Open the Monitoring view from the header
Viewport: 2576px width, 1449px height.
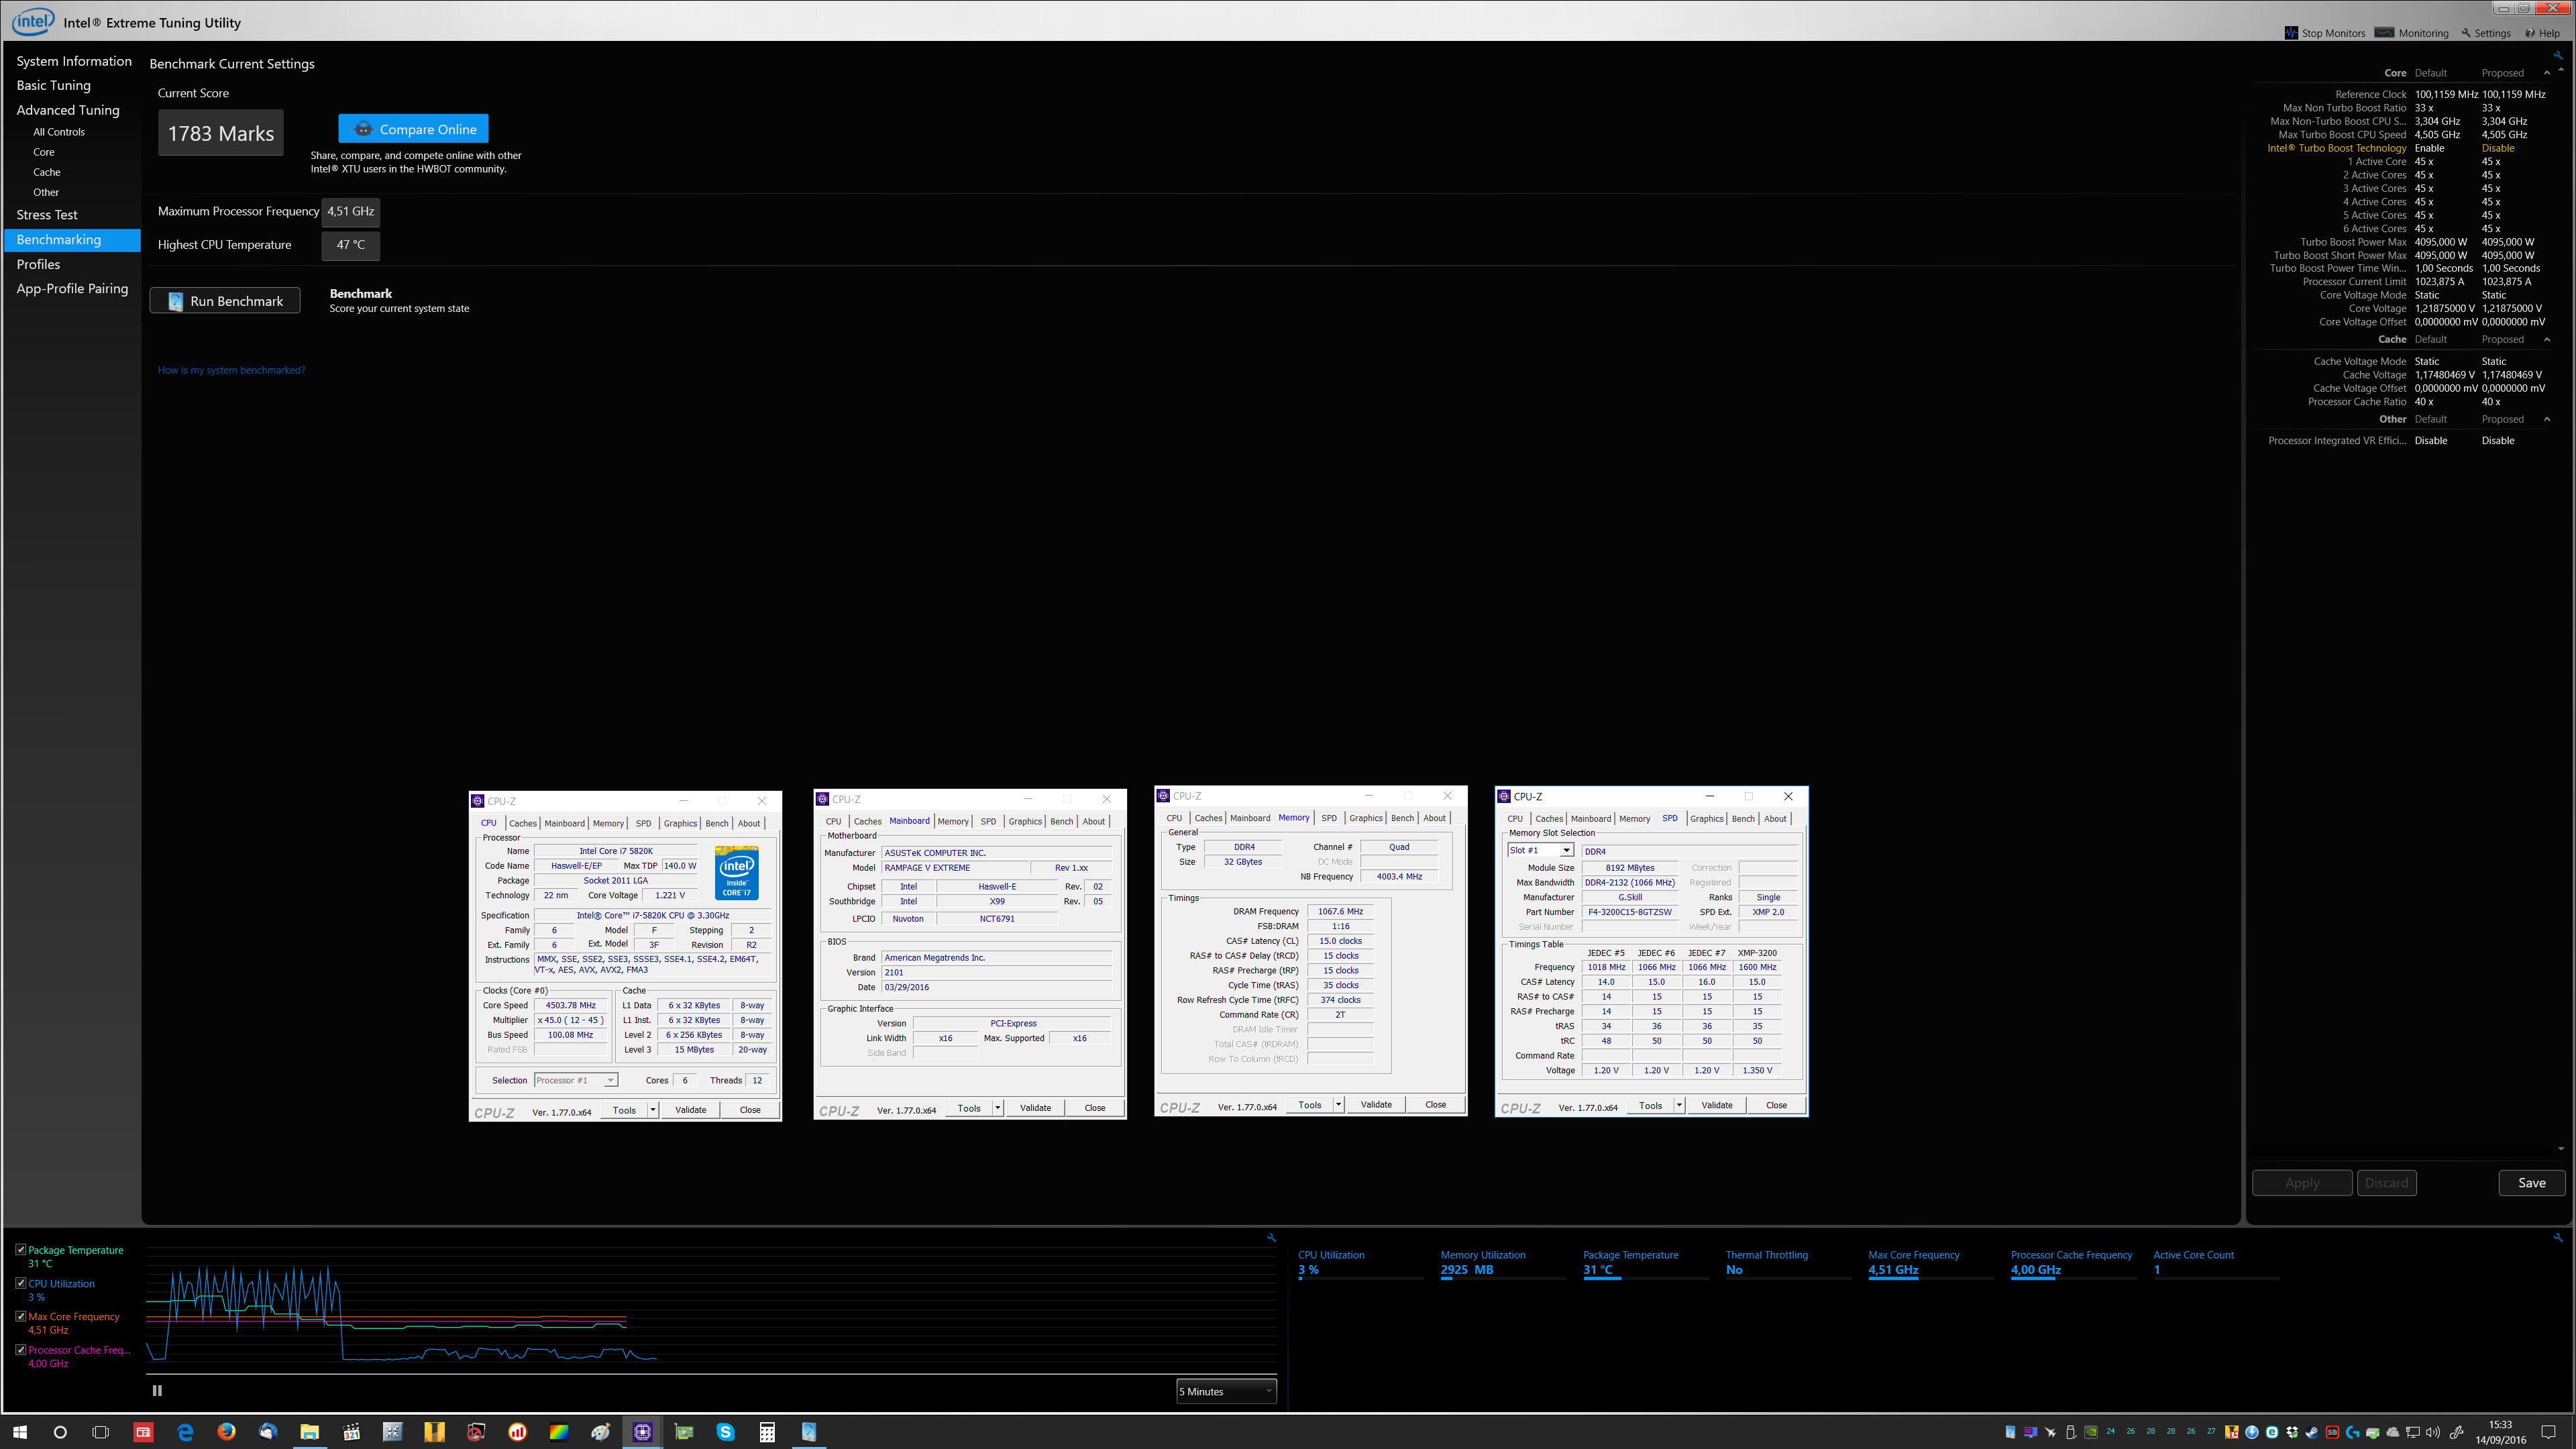[x=2412, y=33]
